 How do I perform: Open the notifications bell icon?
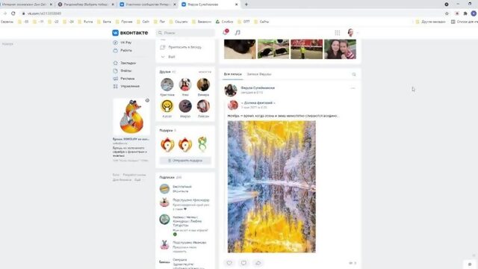click(x=226, y=32)
